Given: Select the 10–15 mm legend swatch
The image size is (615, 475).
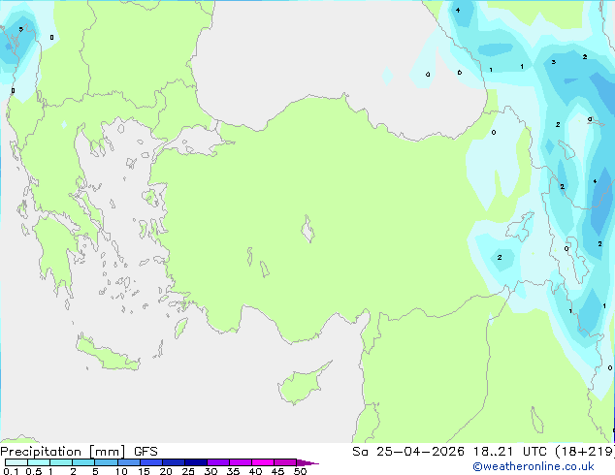Looking at the screenshot, I should pos(129,462).
